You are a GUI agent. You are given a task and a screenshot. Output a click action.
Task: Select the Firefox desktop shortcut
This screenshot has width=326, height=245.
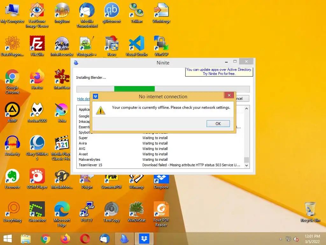37,79
